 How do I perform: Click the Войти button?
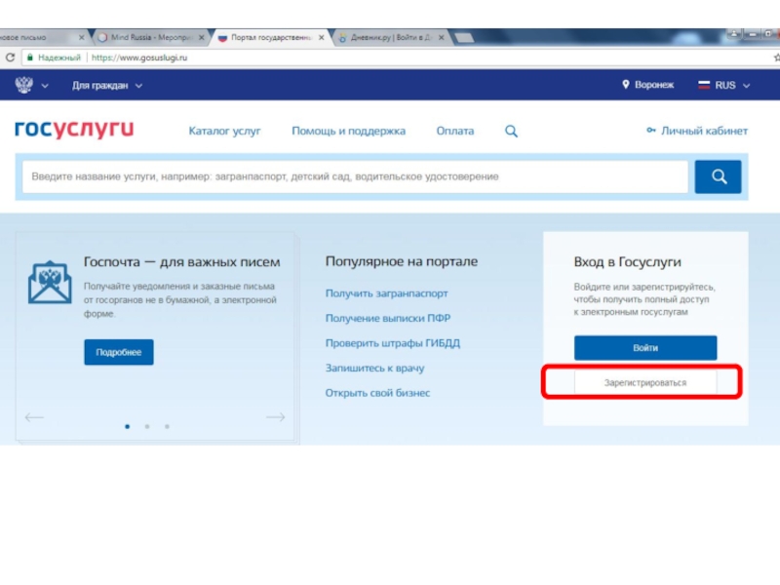click(645, 348)
